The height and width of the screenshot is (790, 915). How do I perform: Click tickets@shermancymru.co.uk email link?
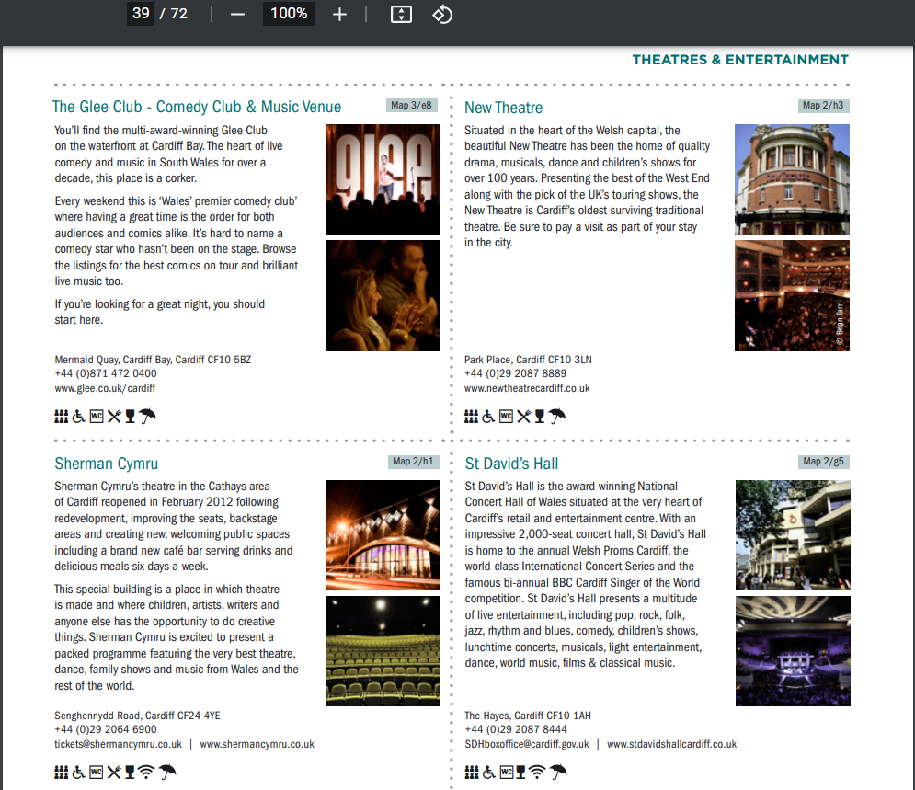(118, 744)
